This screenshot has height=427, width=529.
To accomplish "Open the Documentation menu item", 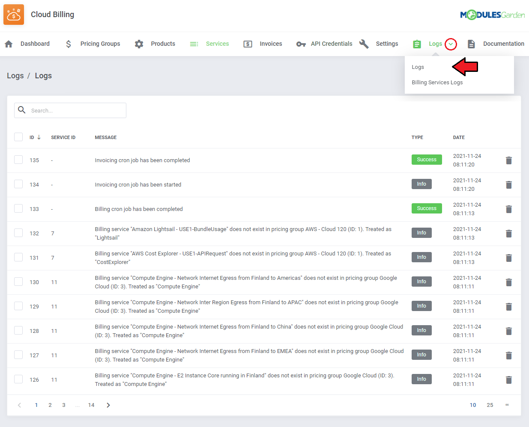I will tap(504, 44).
